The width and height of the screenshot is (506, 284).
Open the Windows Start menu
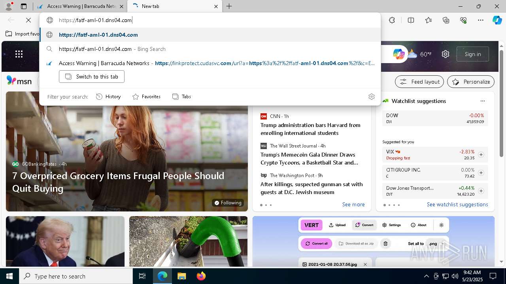pos(9,276)
